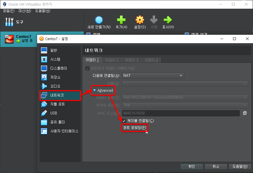
Task: Open Settings (설정) gear icon in toolbar
Action: click(x=140, y=20)
